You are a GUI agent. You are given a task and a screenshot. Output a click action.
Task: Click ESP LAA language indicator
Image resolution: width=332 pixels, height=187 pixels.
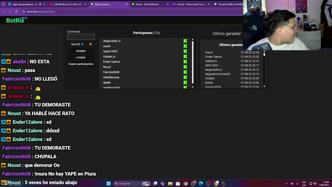(x=304, y=184)
